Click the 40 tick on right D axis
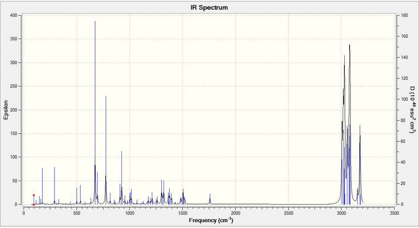The image size is (419, 228). point(403,162)
